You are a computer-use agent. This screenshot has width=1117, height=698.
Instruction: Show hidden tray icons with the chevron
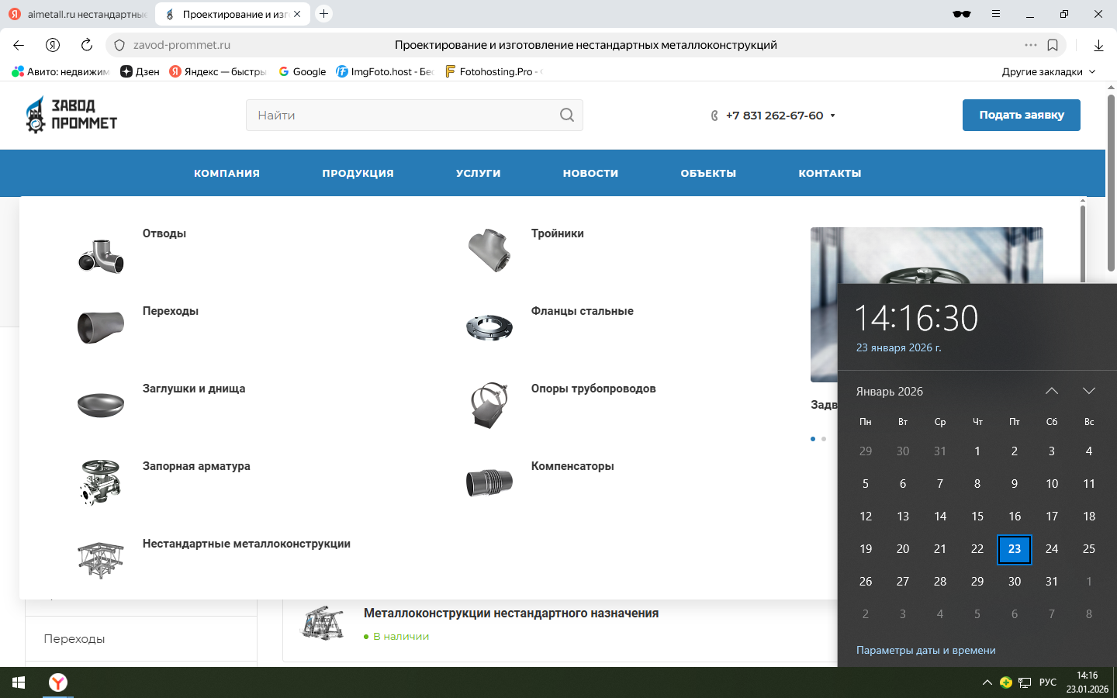click(x=987, y=682)
